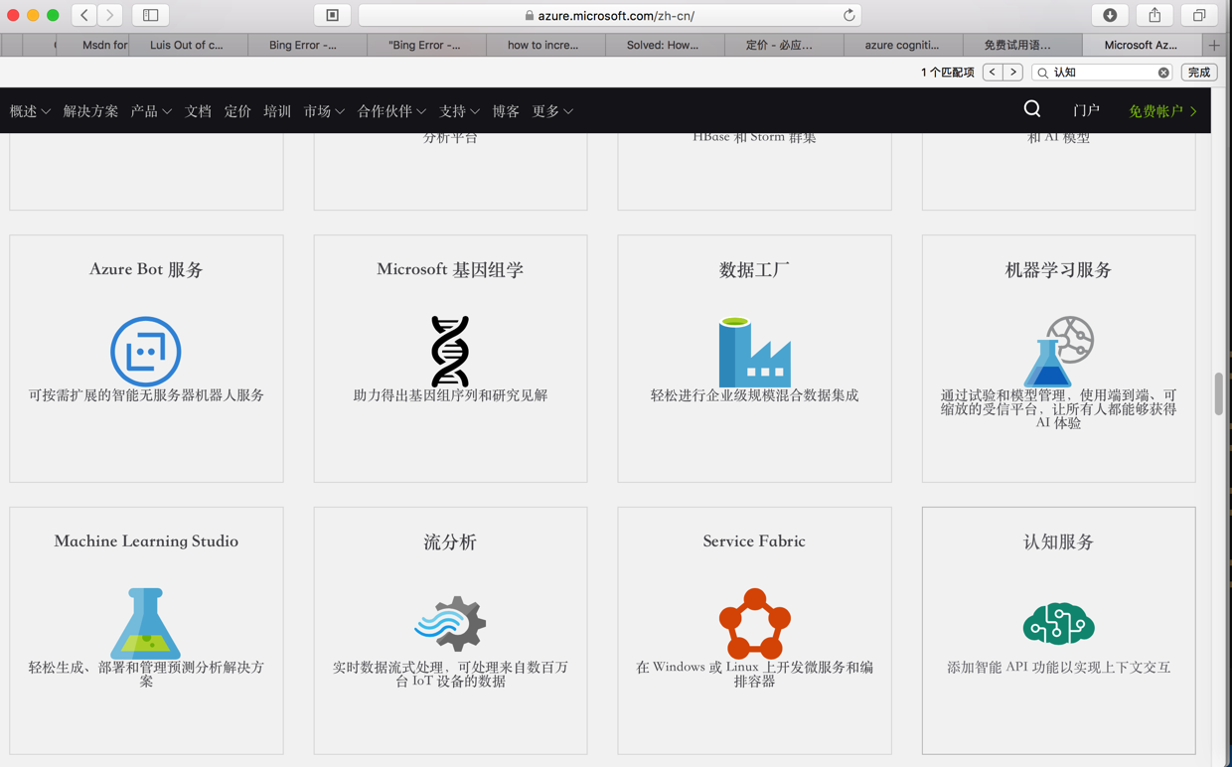Click the 完成 button in find bar
1232x767 pixels.
(1199, 73)
